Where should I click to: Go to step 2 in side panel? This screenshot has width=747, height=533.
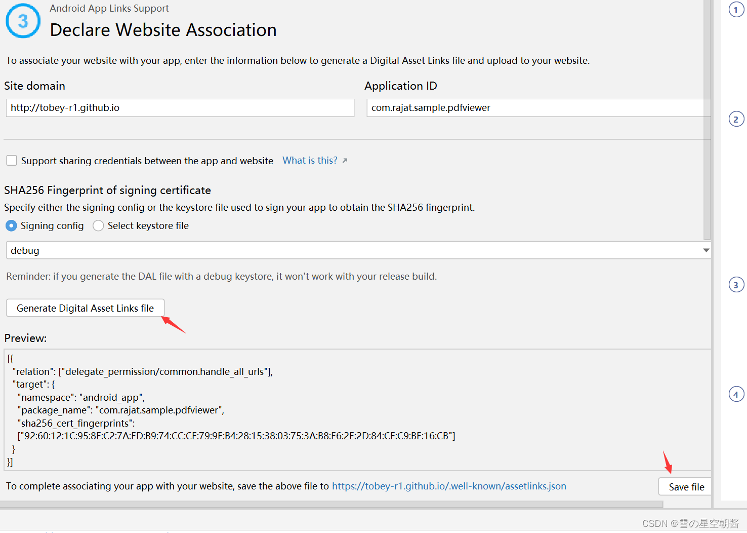(736, 119)
